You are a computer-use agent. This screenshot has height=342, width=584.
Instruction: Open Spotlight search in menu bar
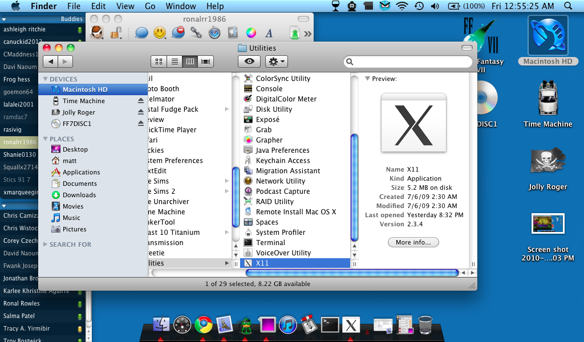[x=567, y=6]
